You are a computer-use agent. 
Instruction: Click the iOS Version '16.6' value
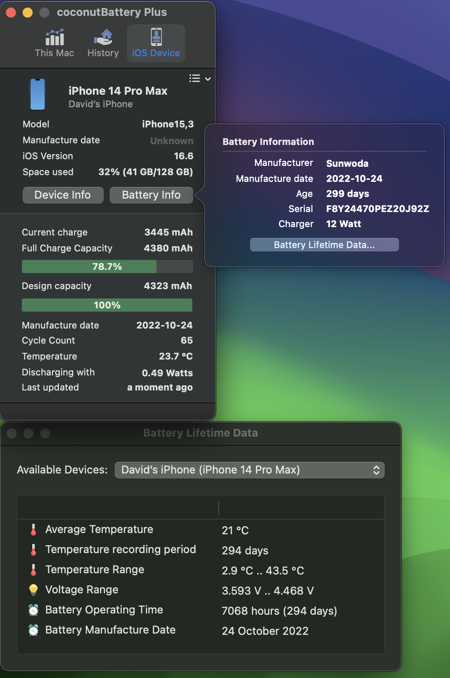pos(184,156)
